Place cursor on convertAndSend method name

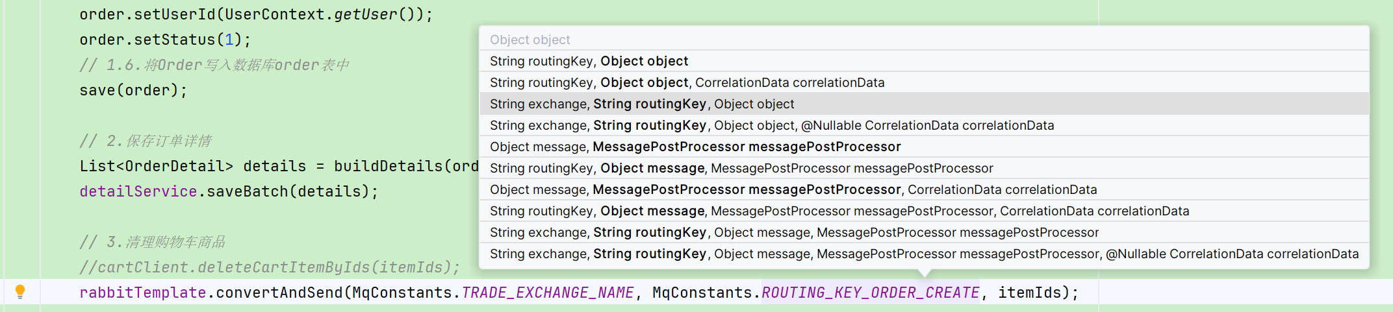pyautogui.click(x=279, y=293)
